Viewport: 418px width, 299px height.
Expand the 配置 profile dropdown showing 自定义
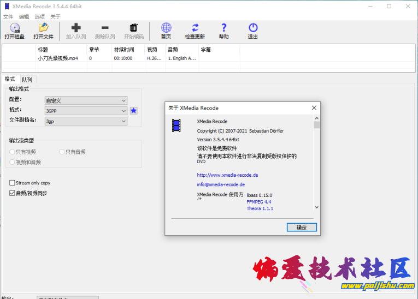click(86, 100)
